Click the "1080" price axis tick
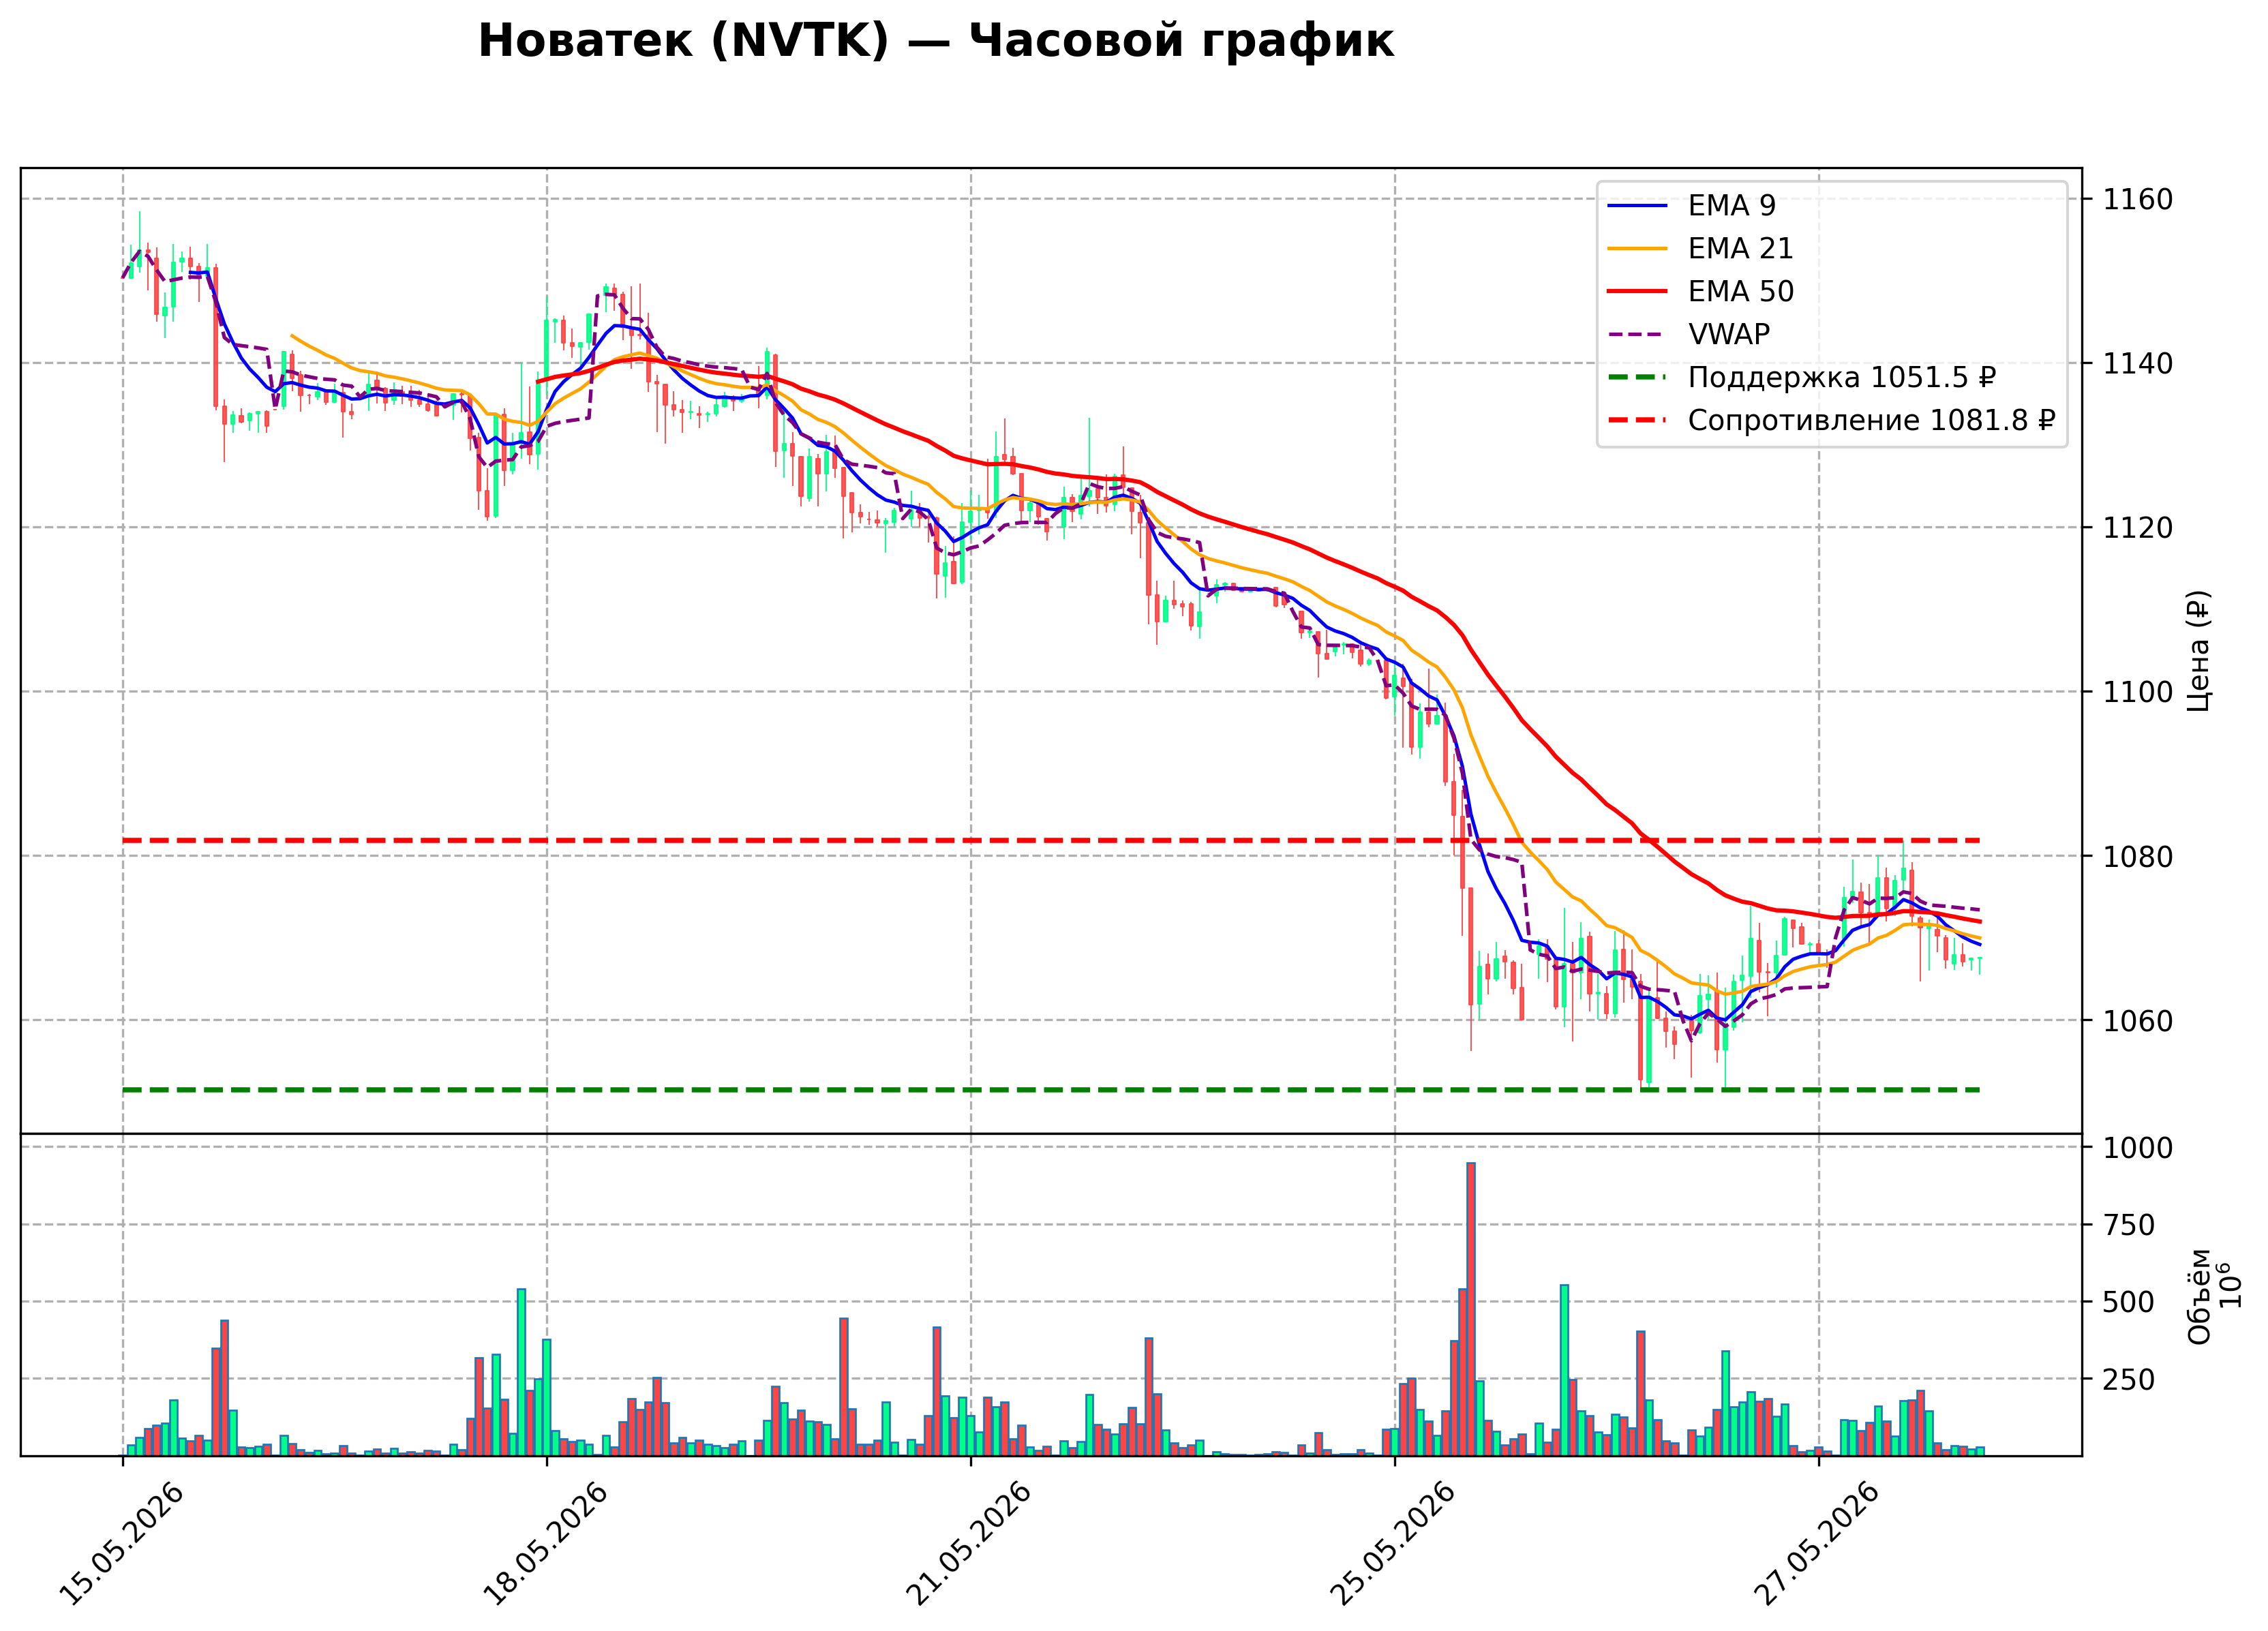The image size is (2268, 1631). [x=2138, y=856]
